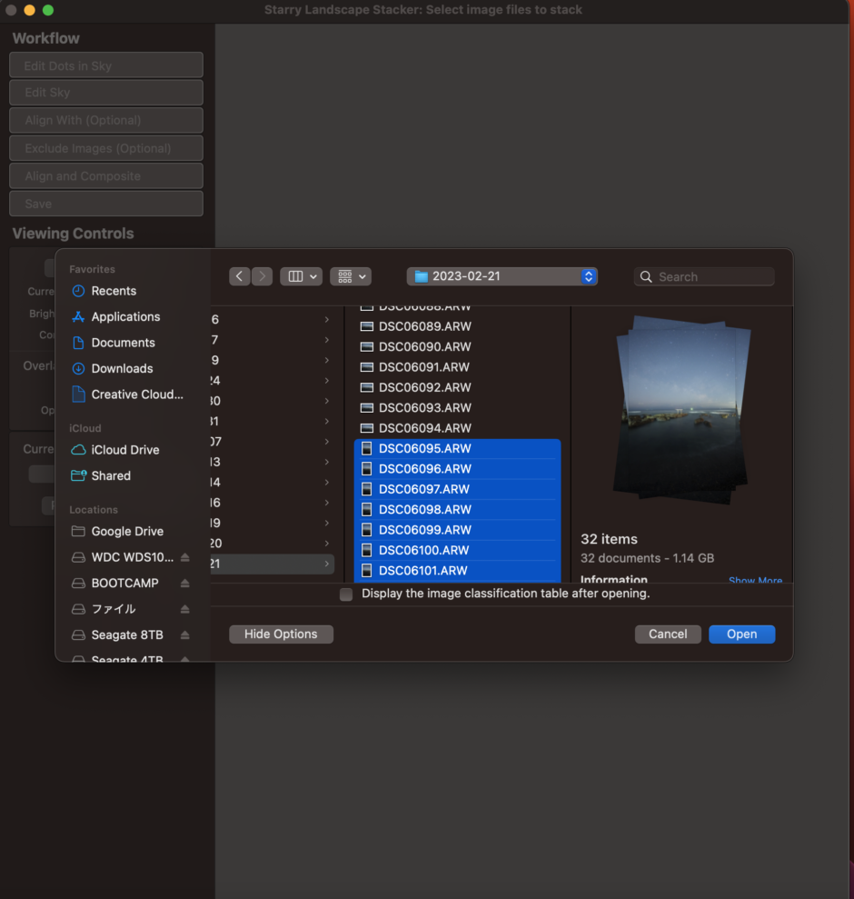Click the Open button
Viewport: 854px width, 899px height.
tap(741, 634)
